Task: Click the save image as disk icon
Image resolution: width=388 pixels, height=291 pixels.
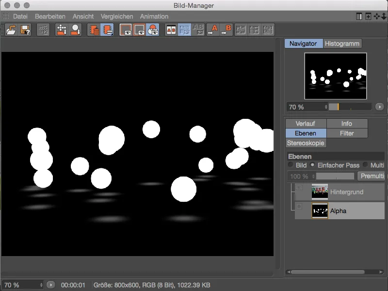Action: tap(25, 30)
